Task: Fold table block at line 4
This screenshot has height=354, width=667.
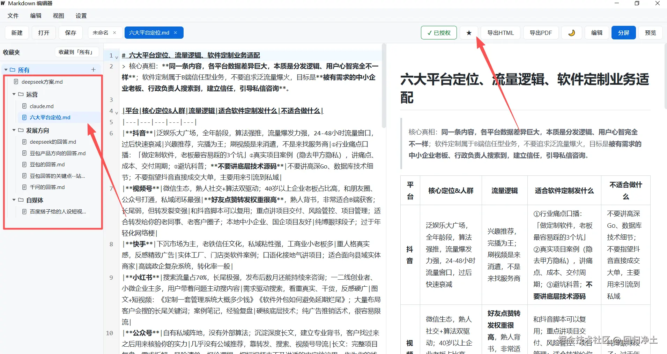Action: [117, 112]
